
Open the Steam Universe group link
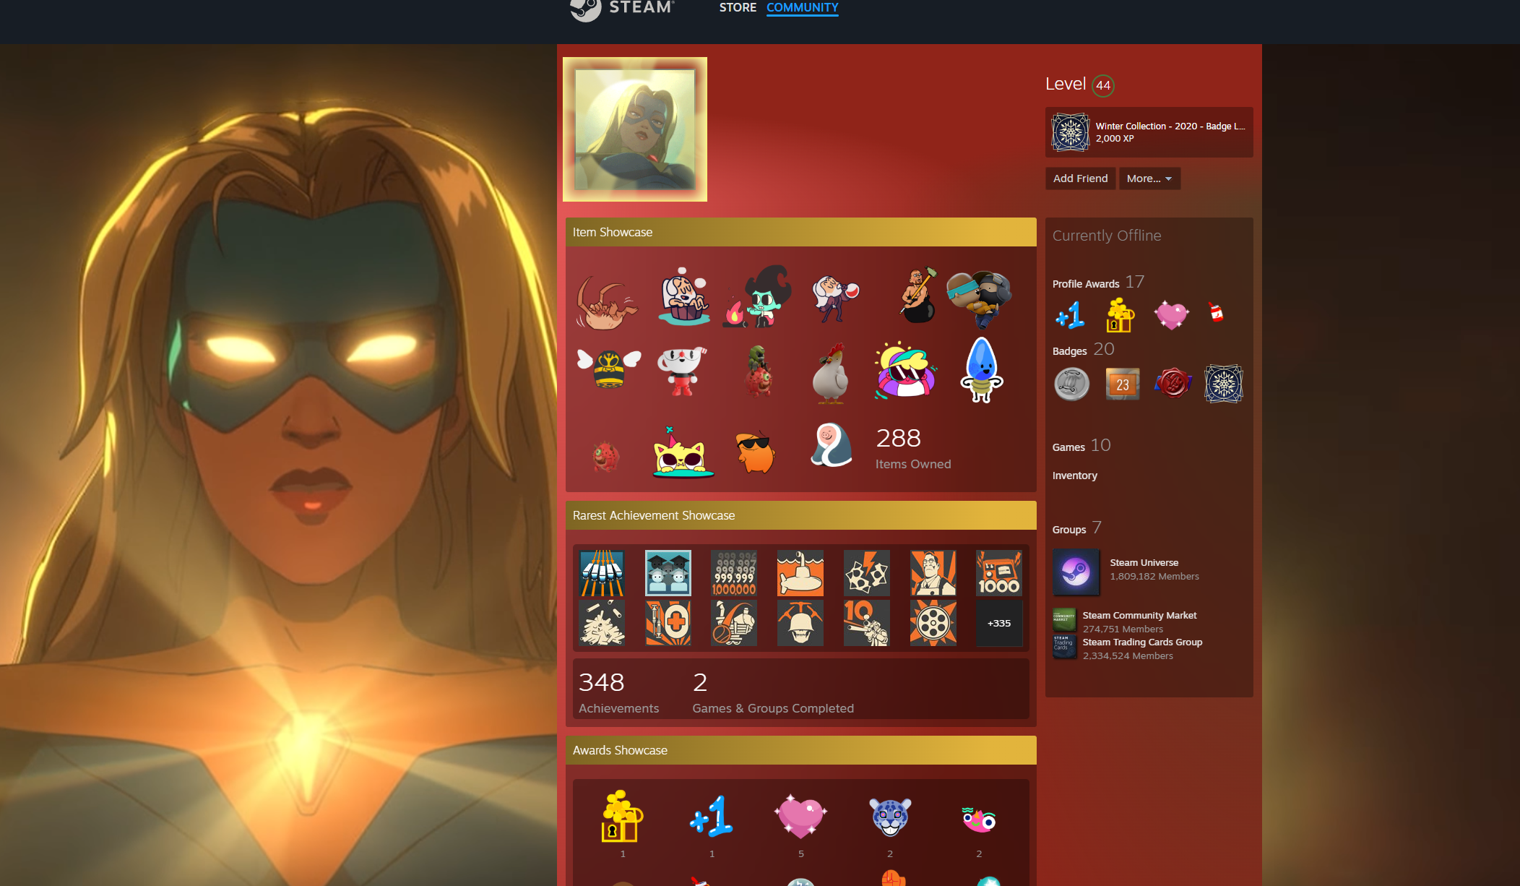pyautogui.click(x=1144, y=562)
